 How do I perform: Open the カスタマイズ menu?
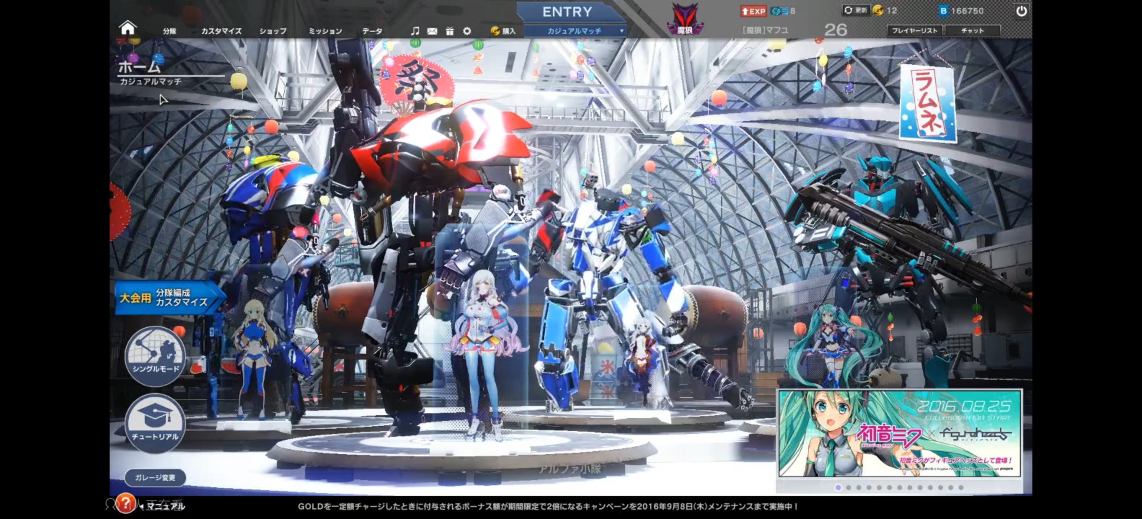point(221,31)
